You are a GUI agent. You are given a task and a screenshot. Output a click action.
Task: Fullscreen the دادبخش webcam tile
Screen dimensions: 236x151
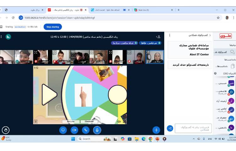coord(92,52)
